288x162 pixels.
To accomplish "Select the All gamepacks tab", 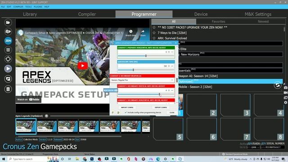I will tap(174, 22).
